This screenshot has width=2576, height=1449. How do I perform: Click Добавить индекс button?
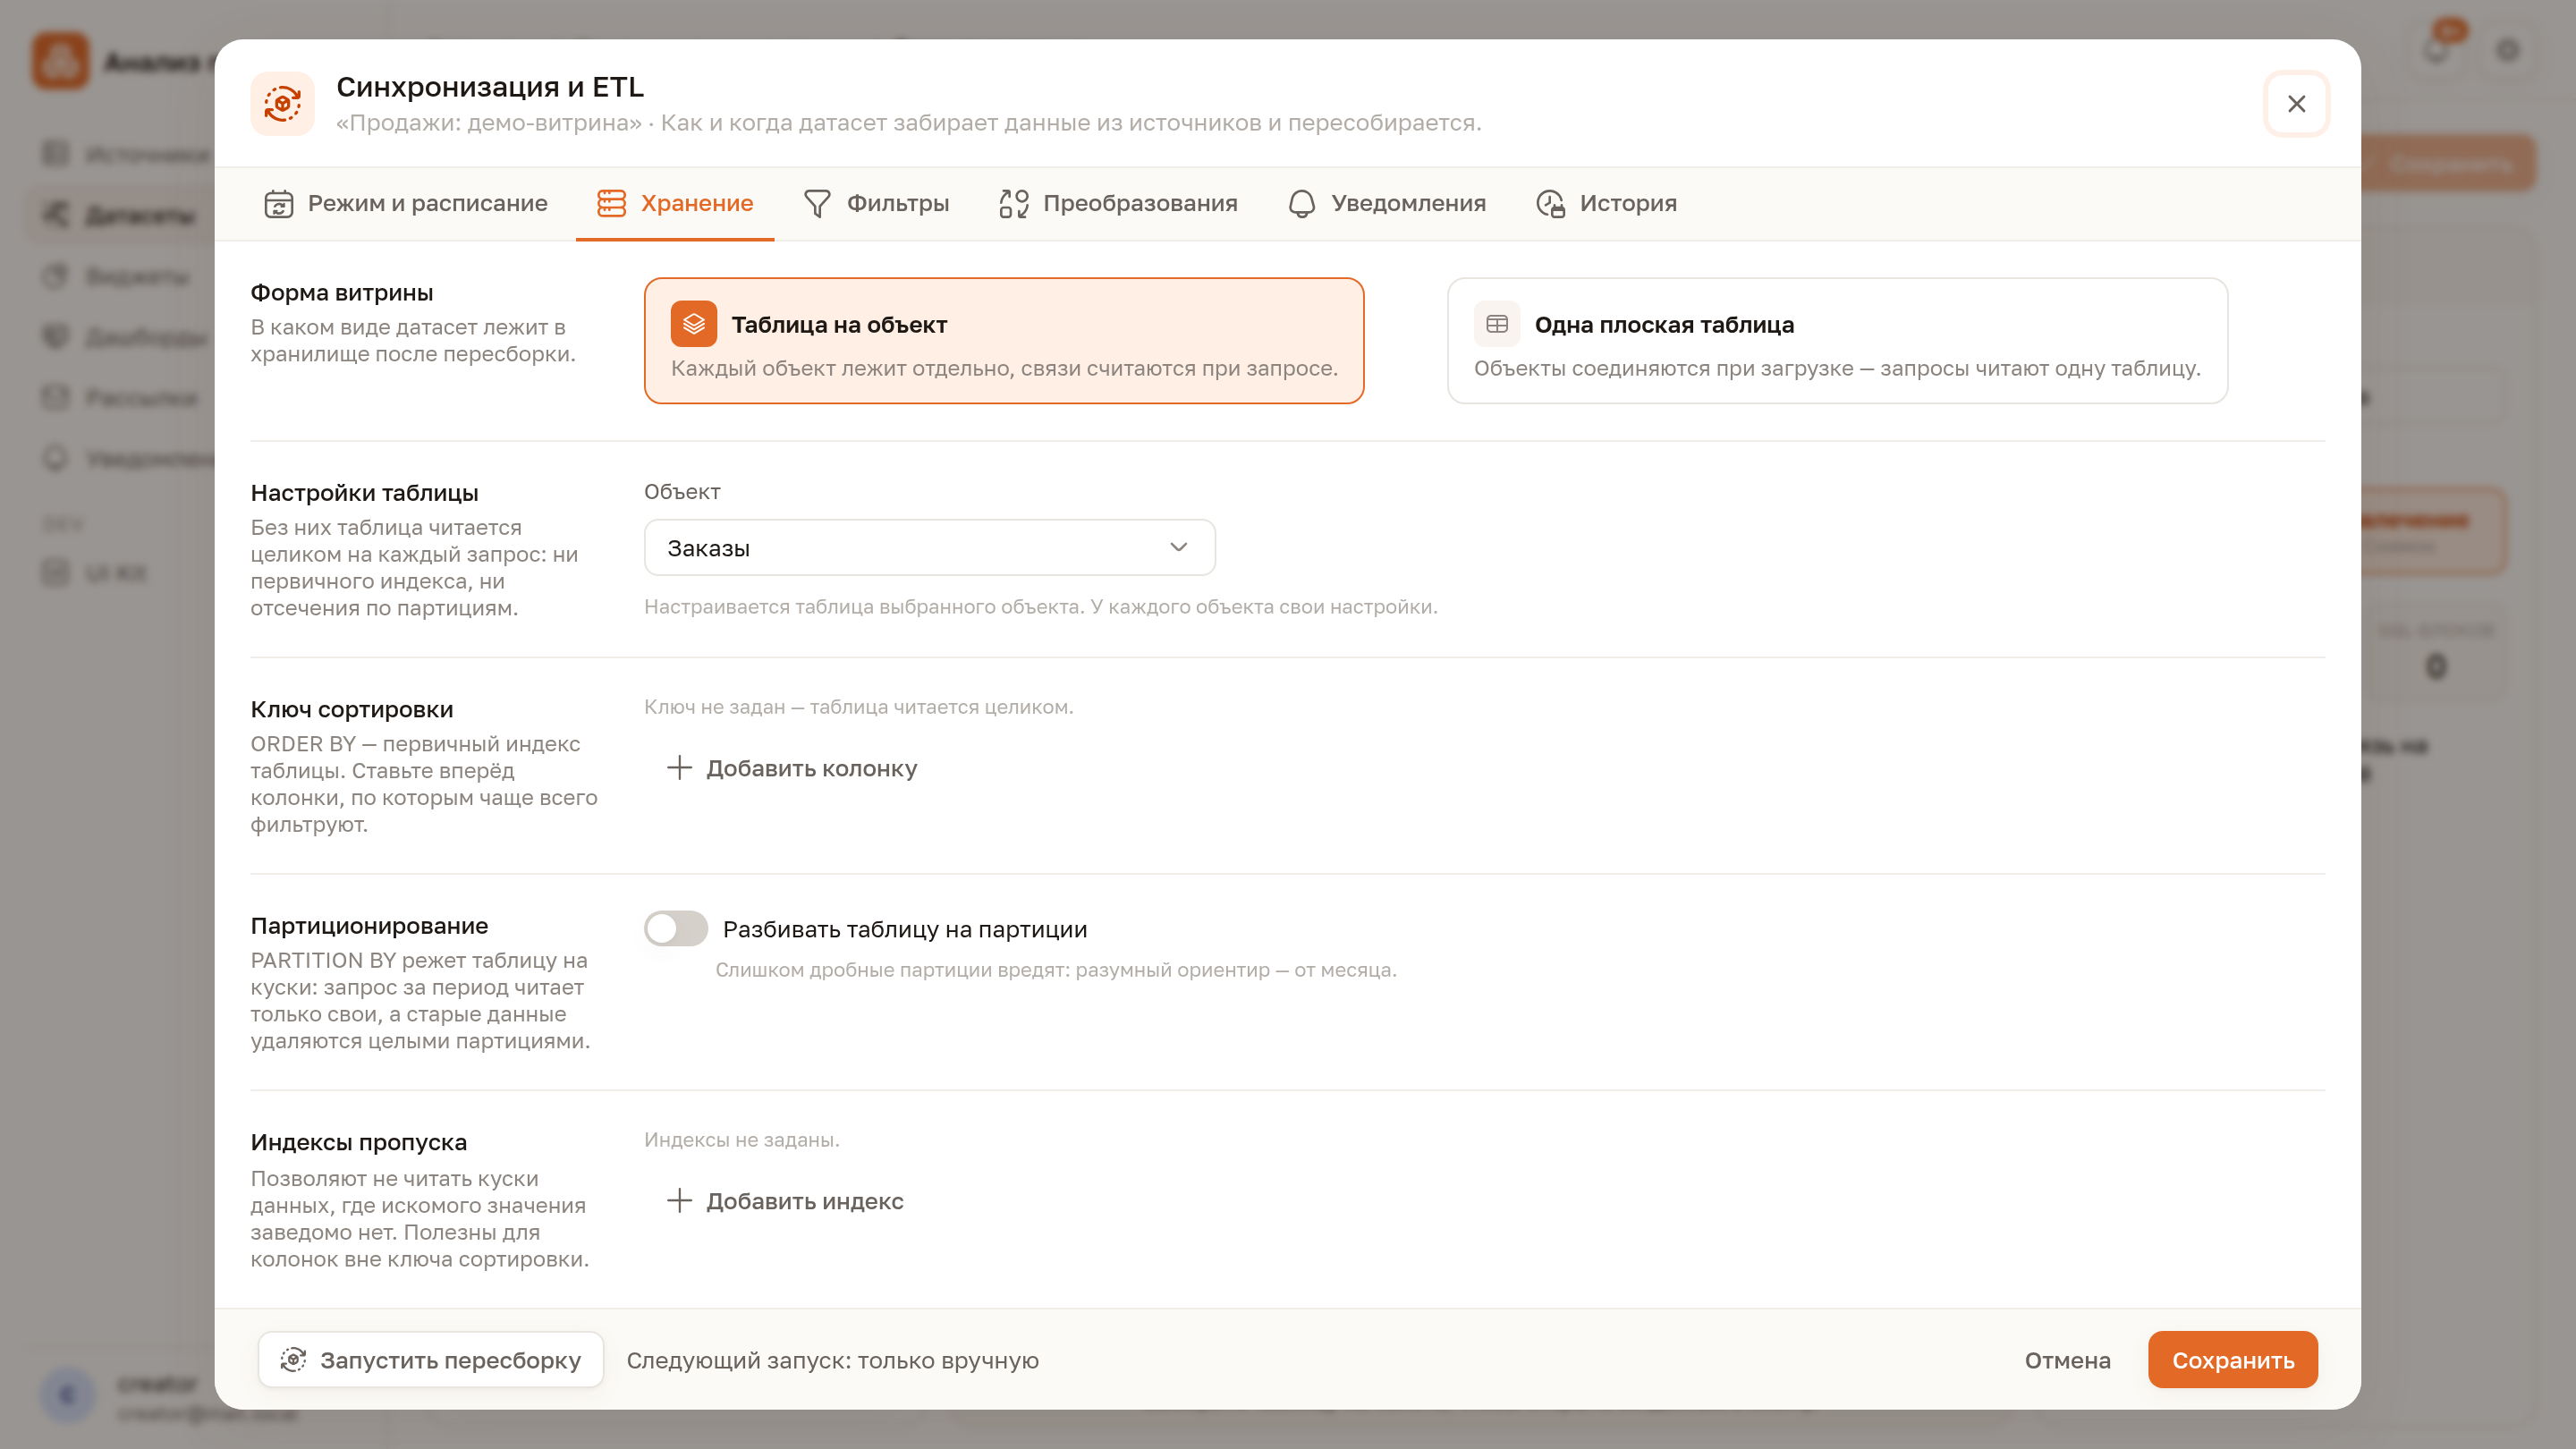tap(784, 1201)
